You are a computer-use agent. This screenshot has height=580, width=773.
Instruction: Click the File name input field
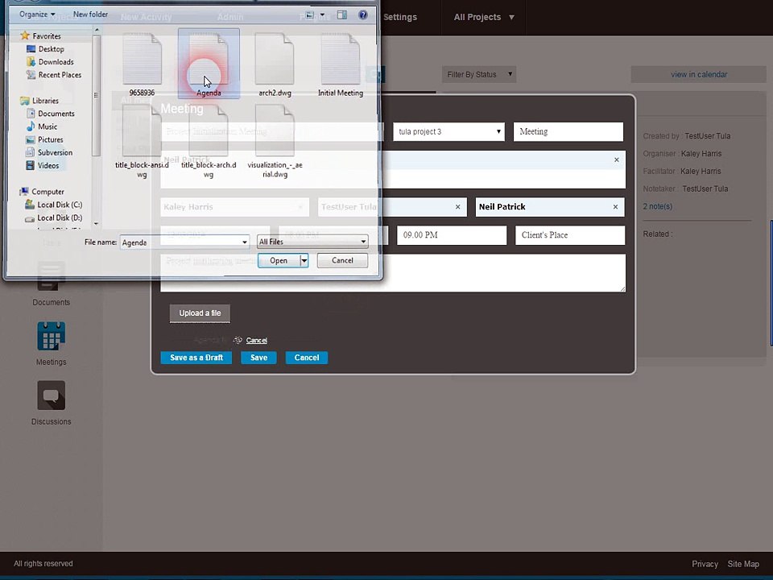(x=181, y=242)
